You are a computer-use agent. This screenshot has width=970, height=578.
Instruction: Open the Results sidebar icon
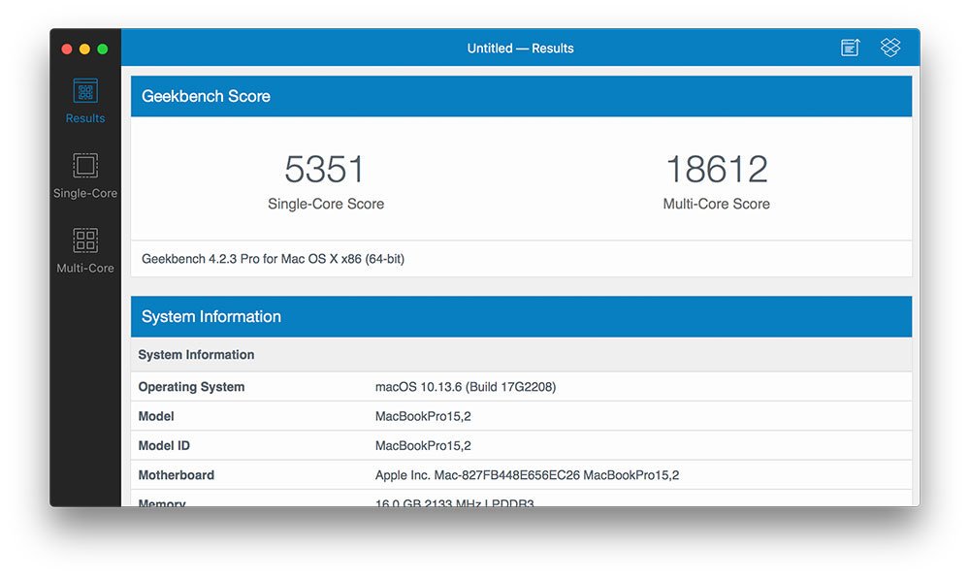point(85,91)
